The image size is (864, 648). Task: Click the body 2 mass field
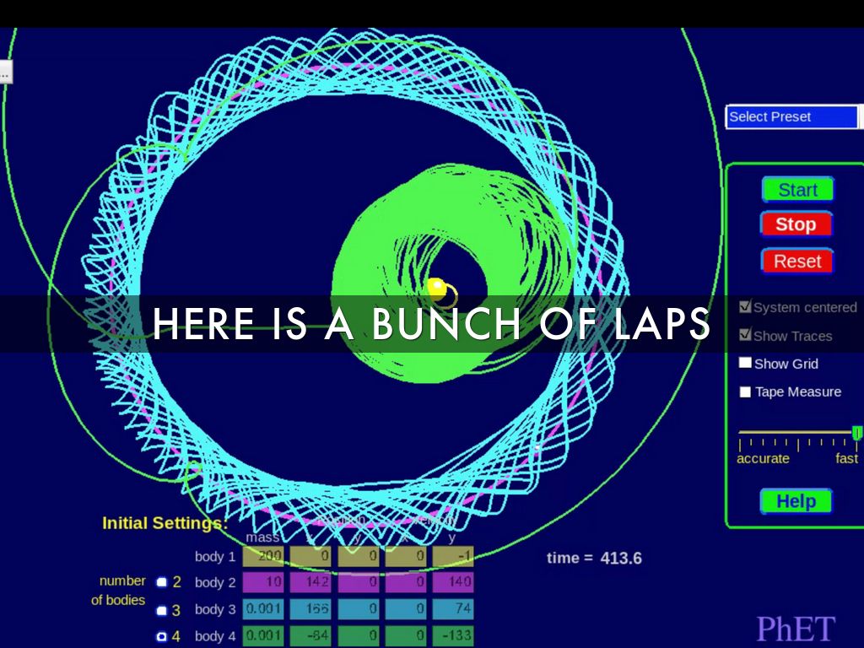tap(263, 582)
